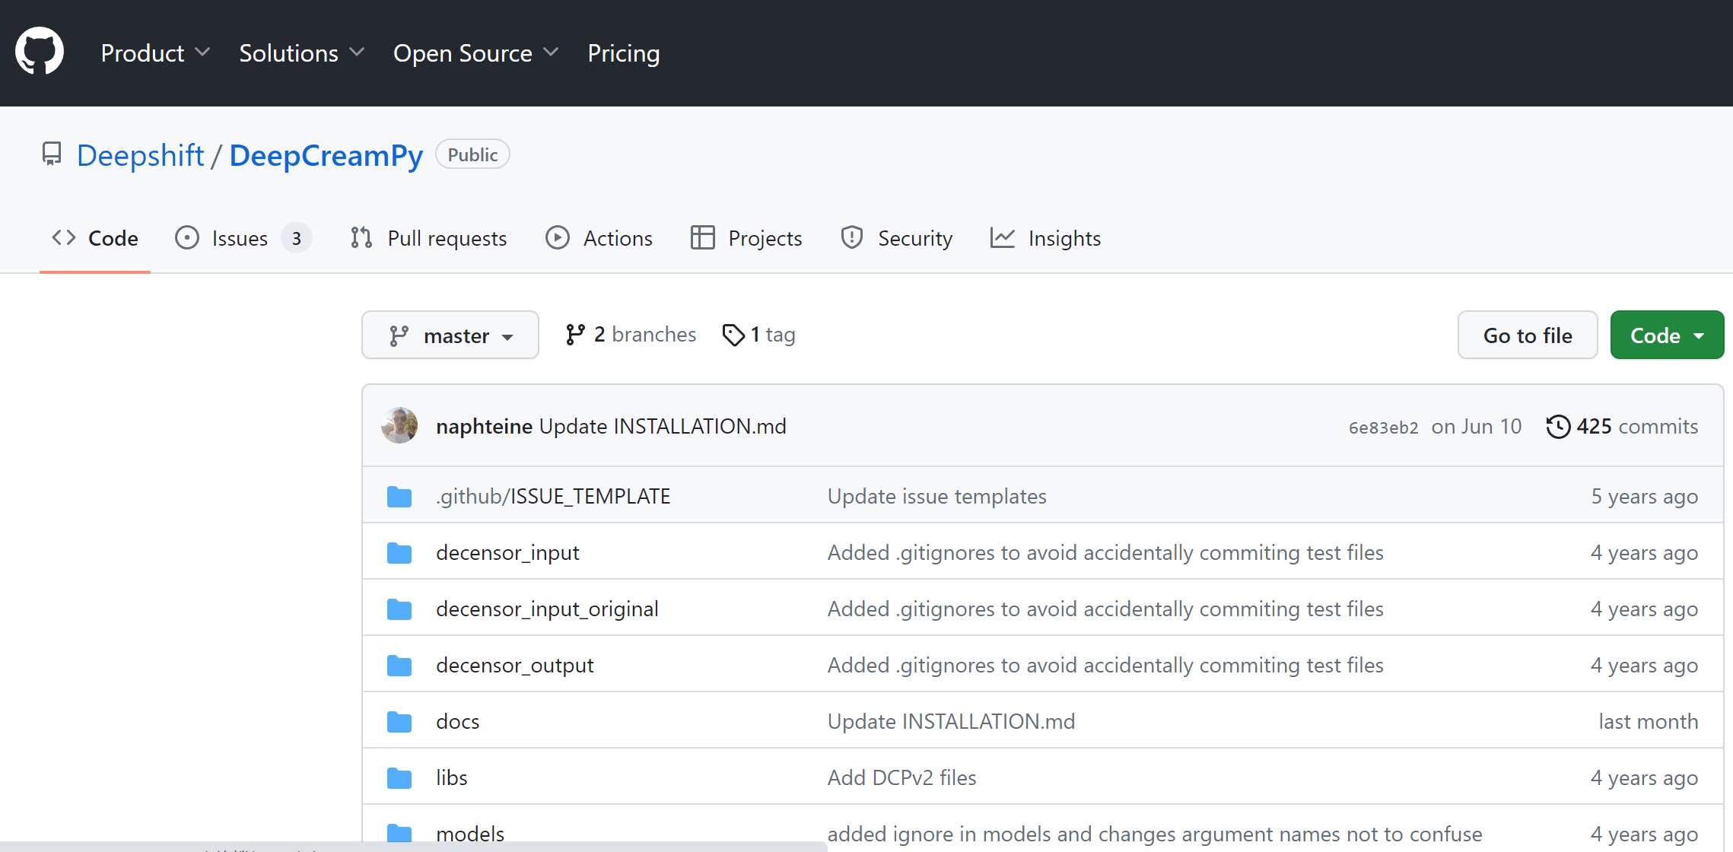The height and width of the screenshot is (852, 1733).
Task: Switch to the Code tab
Action: tap(95, 238)
